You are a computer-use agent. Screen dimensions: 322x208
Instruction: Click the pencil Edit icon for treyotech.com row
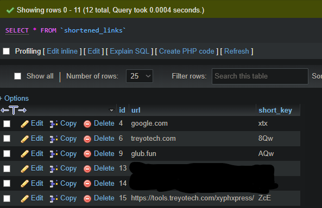24,139
